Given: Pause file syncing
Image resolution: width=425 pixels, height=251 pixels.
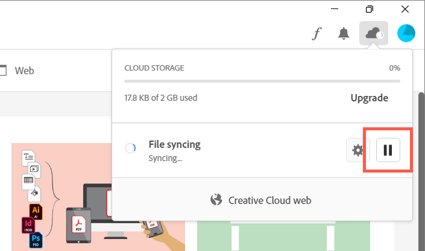Looking at the screenshot, I should tap(388, 150).
